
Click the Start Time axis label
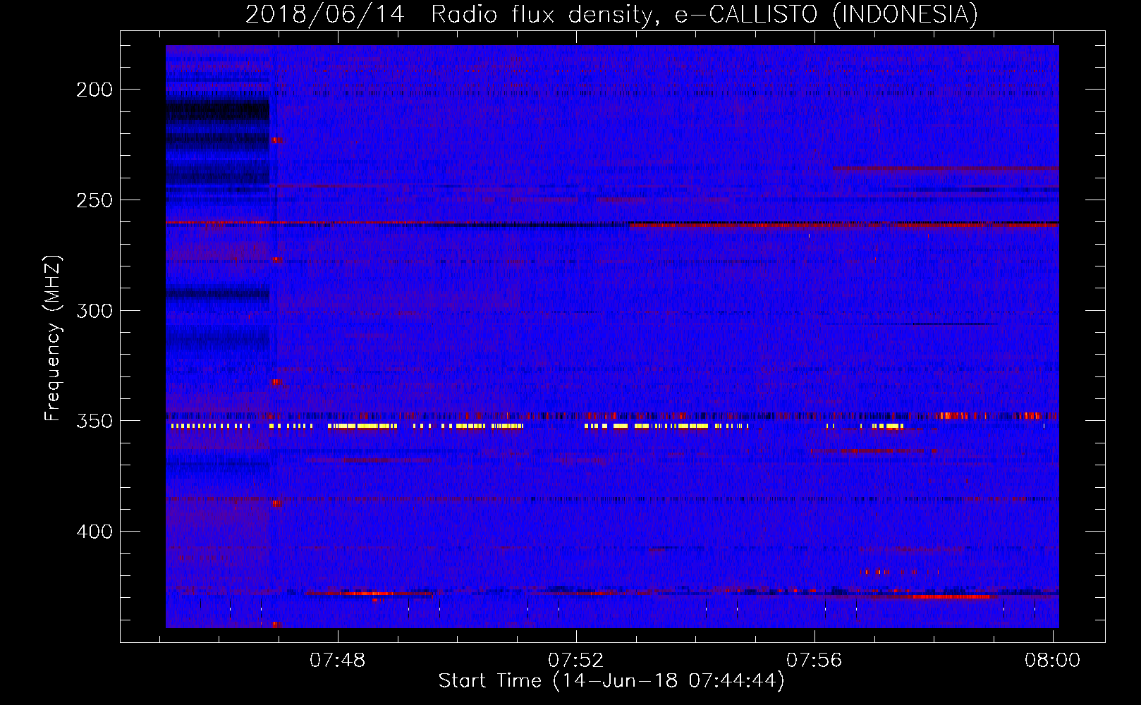tap(611, 681)
